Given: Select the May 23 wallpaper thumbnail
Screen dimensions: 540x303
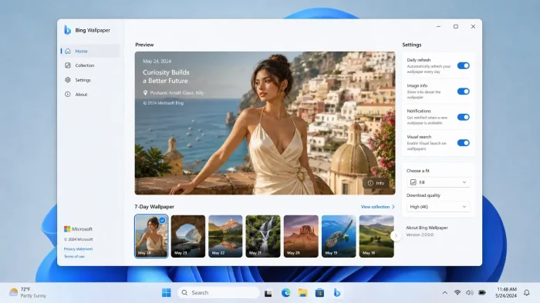Looking at the screenshot, I should click(x=188, y=236).
